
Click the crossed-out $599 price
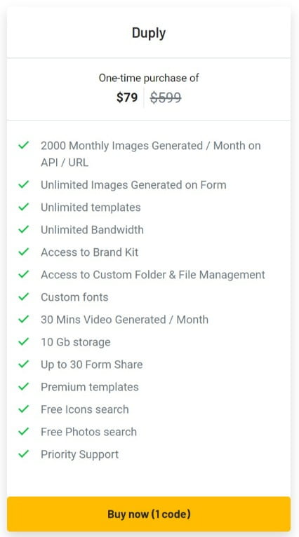pos(166,97)
